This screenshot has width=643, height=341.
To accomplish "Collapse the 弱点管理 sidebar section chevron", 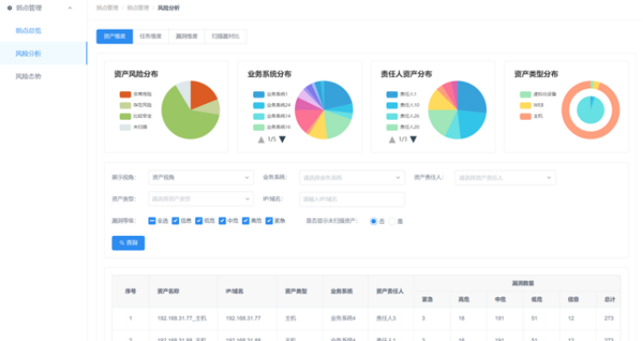I will coord(70,7).
